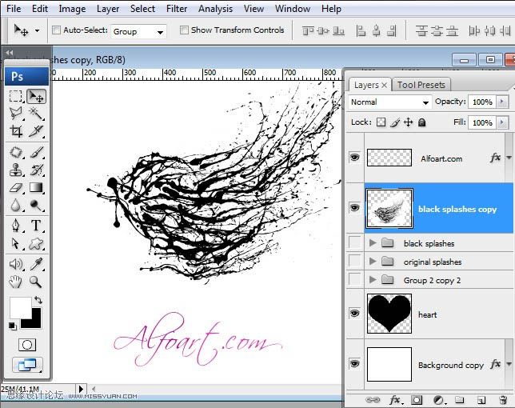Viewport: 515px width, 408px height.
Task: Open the Filter menu
Action: (x=177, y=9)
